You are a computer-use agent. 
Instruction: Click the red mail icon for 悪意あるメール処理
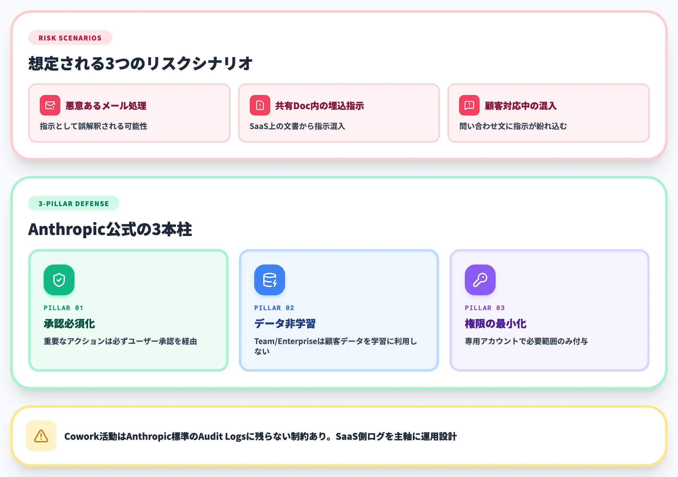50,105
